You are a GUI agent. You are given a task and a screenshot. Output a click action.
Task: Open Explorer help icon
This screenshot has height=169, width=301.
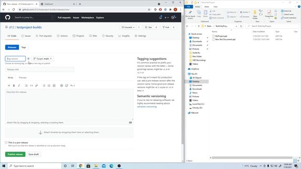299,7
